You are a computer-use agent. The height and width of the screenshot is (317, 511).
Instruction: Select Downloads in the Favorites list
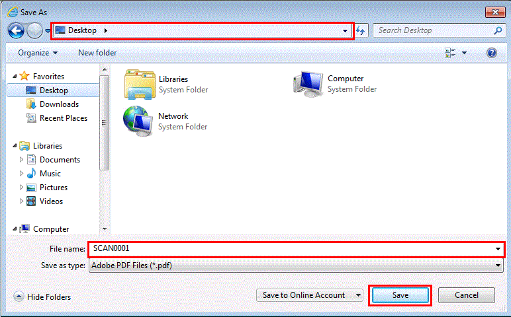pos(59,104)
